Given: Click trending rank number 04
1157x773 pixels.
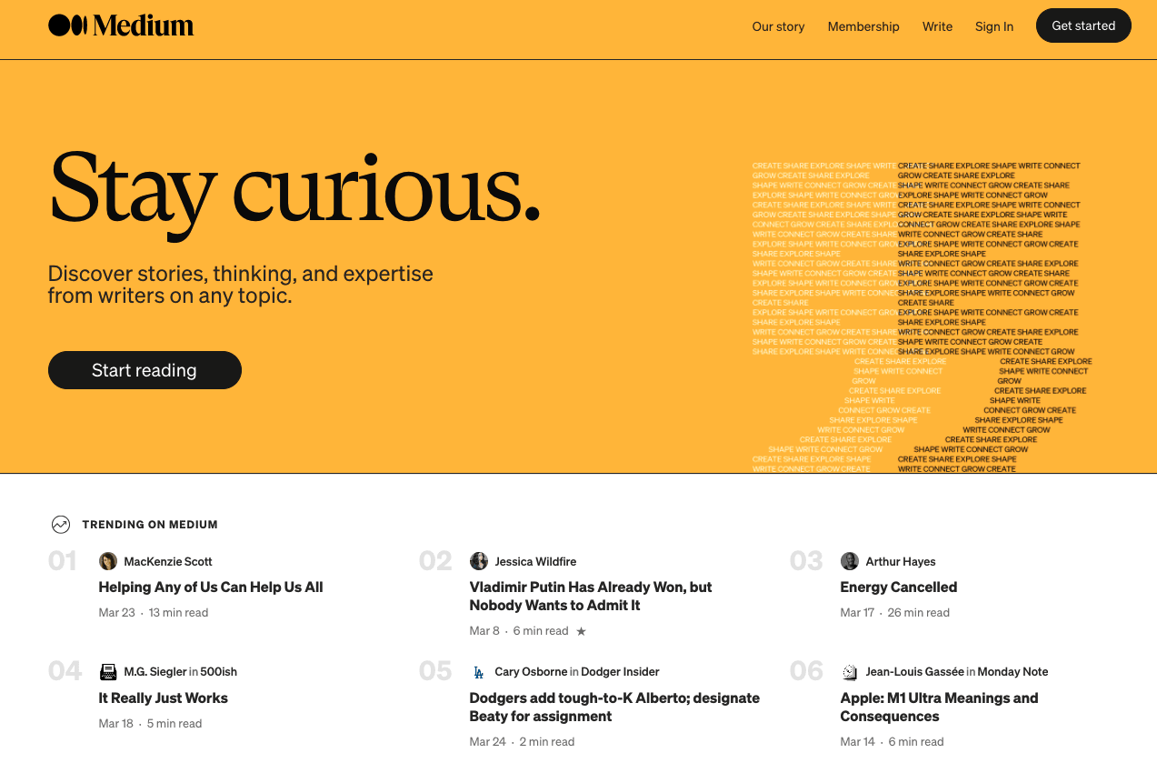Looking at the screenshot, I should click(x=65, y=671).
